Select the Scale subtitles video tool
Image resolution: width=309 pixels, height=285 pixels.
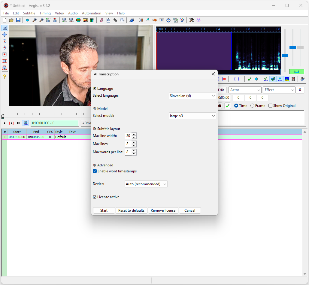5,54
